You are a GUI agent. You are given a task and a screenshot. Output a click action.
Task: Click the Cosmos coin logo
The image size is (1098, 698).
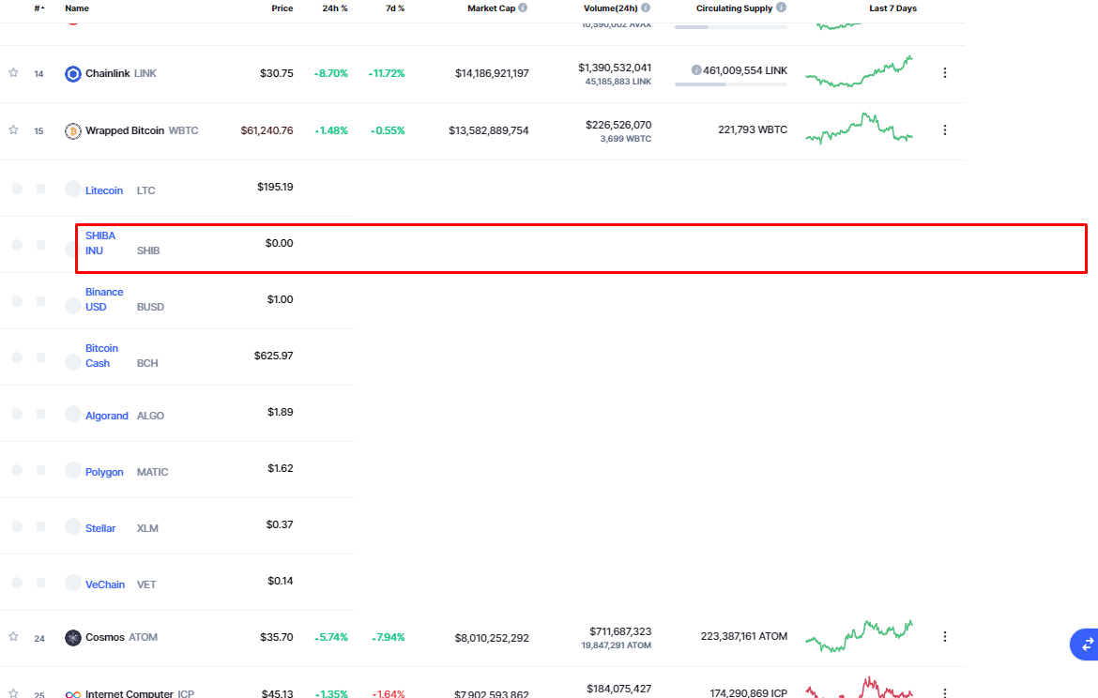click(73, 638)
